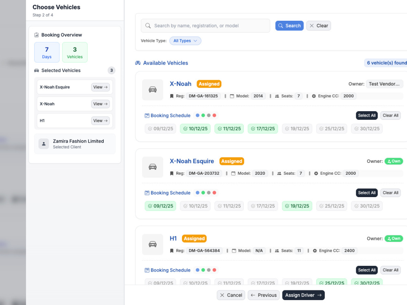This screenshot has width=407, height=305.
Task: Toggle date 10/12/25 for X-Noah Esquire
Action: pyautogui.click(x=195, y=206)
